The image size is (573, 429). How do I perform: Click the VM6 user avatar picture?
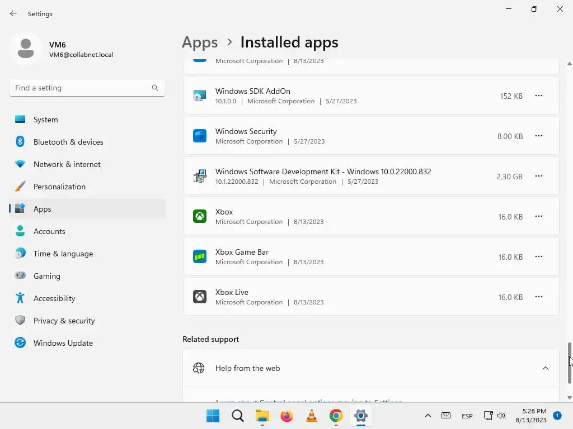point(26,49)
